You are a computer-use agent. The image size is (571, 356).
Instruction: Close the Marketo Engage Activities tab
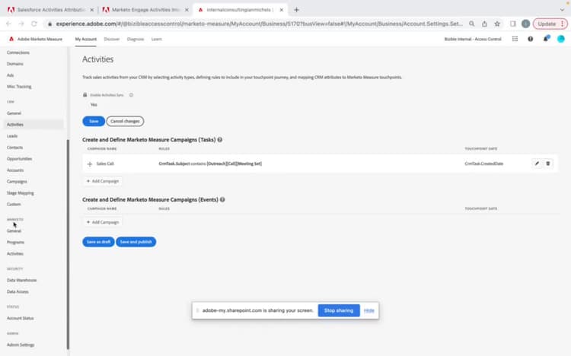[187, 10]
